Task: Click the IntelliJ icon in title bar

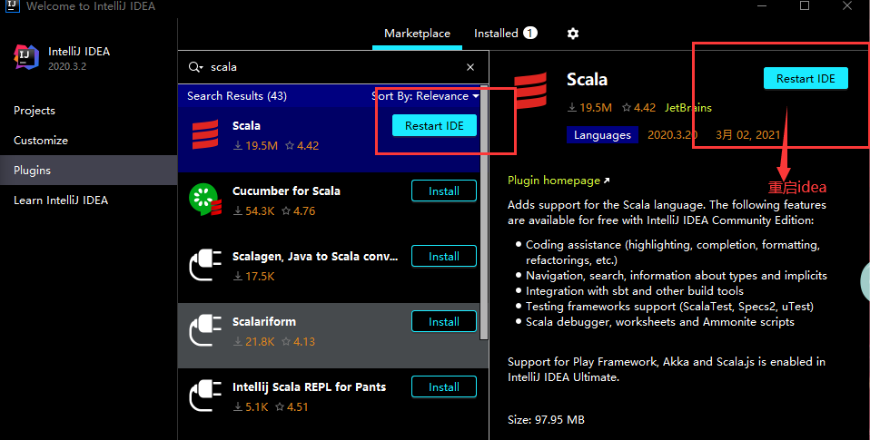Action: pyautogui.click(x=12, y=6)
